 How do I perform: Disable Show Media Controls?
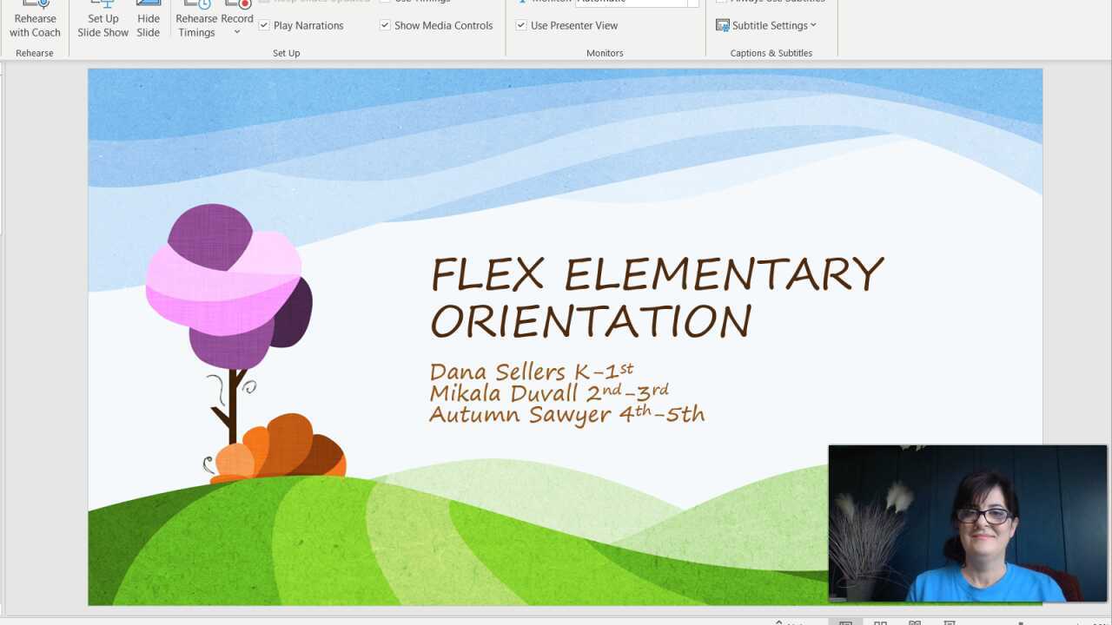point(385,25)
